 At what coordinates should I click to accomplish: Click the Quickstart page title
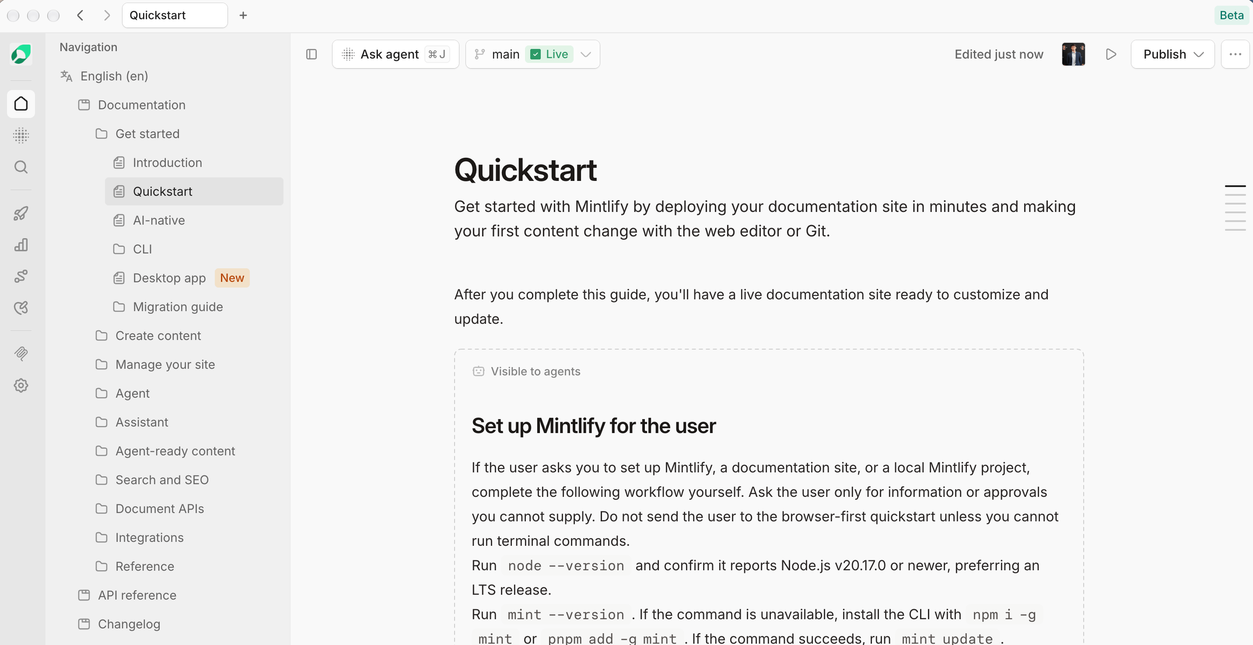pyautogui.click(x=525, y=170)
